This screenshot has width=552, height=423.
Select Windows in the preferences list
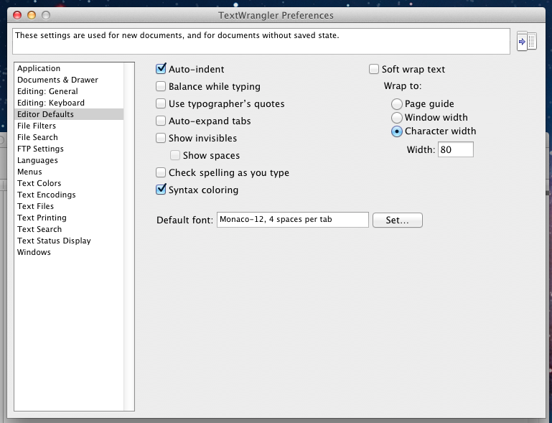pyautogui.click(x=69, y=252)
